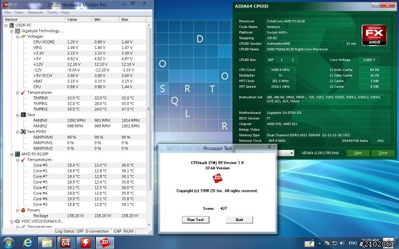The width and height of the screenshot is (399, 249).
Task: Launch Internet Explorer from taskbar
Action: pyautogui.click(x=27, y=243)
